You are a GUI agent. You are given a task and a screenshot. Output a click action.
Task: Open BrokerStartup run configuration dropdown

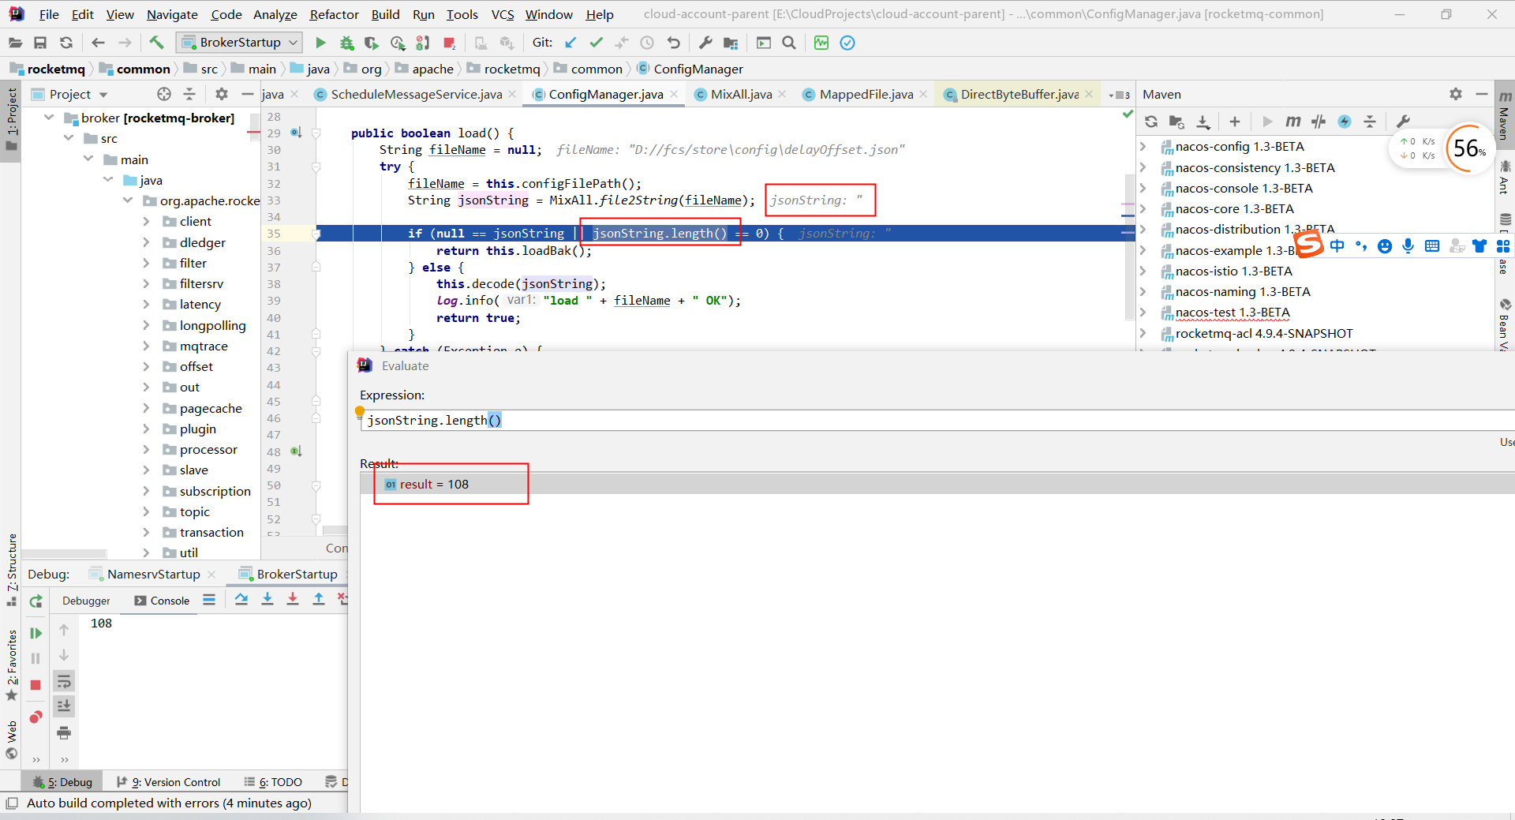[239, 43]
